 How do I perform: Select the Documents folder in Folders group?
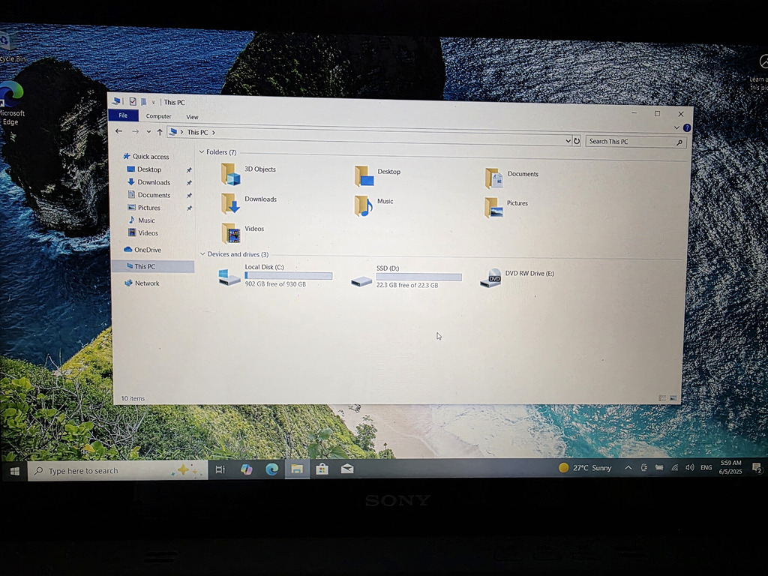point(511,178)
